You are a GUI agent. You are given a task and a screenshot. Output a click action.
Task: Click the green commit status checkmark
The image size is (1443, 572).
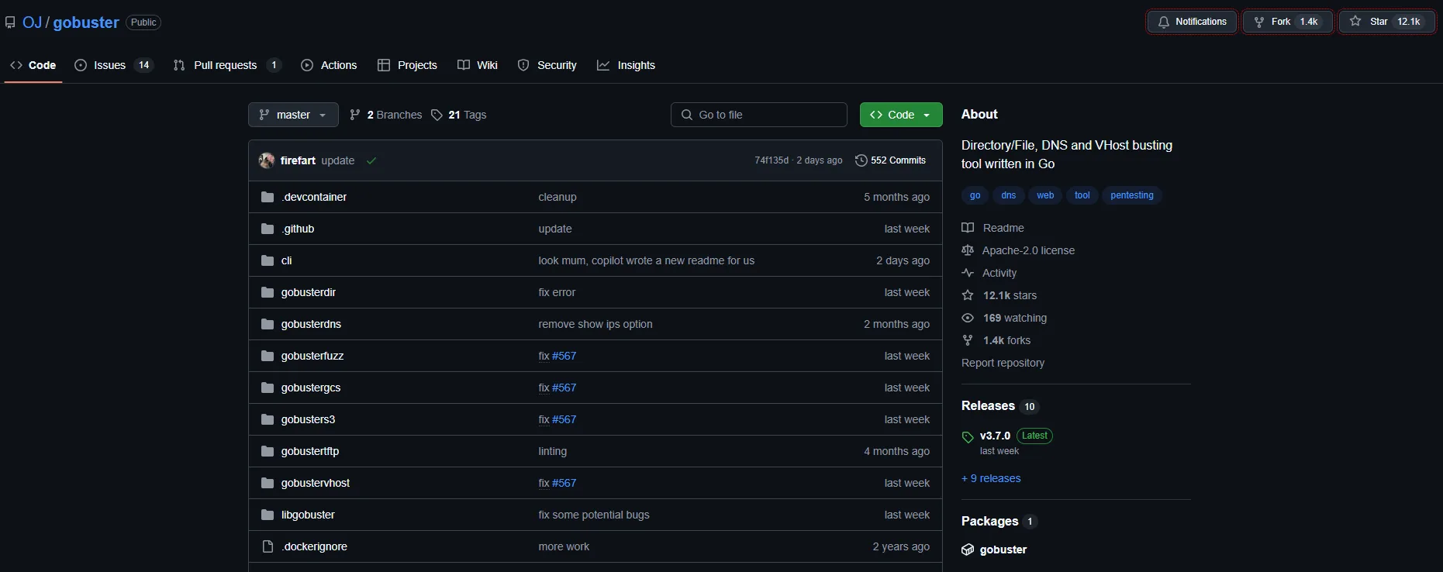pos(371,160)
